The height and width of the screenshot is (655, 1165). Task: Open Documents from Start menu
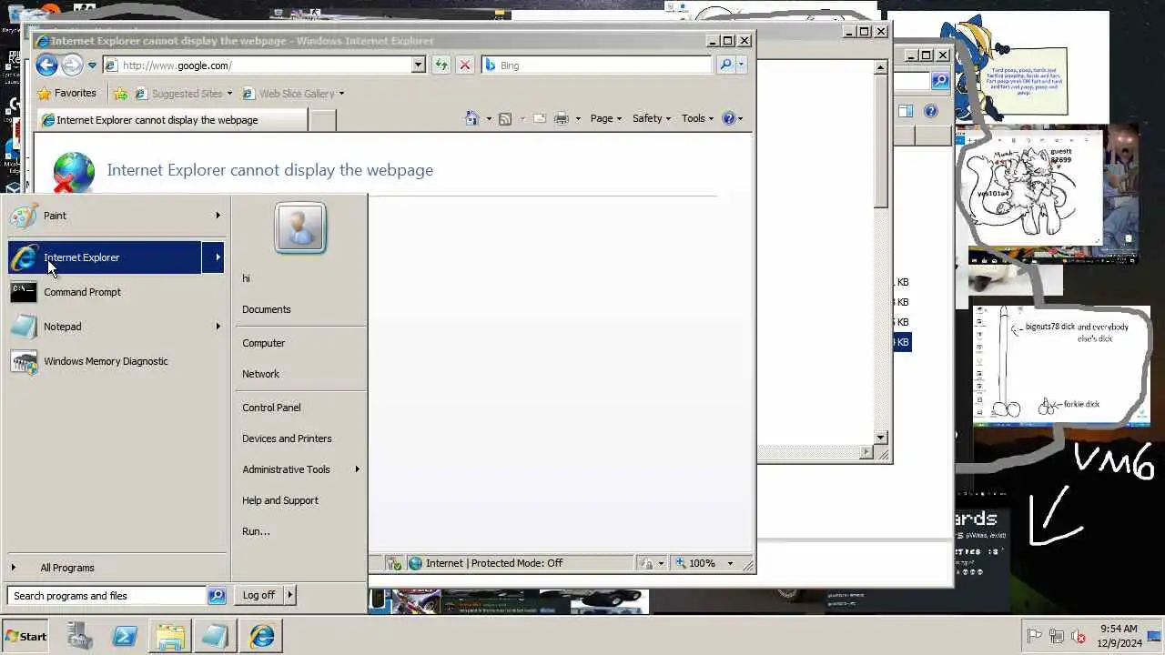[299, 309]
